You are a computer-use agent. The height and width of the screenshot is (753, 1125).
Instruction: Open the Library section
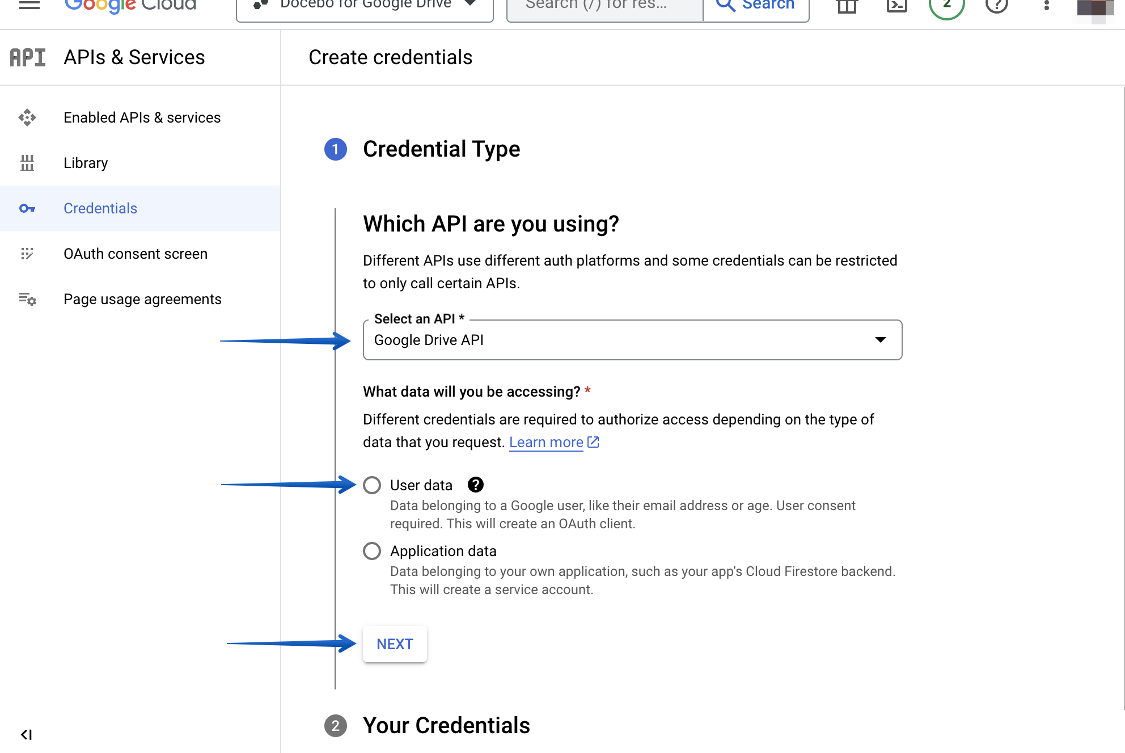(85, 163)
